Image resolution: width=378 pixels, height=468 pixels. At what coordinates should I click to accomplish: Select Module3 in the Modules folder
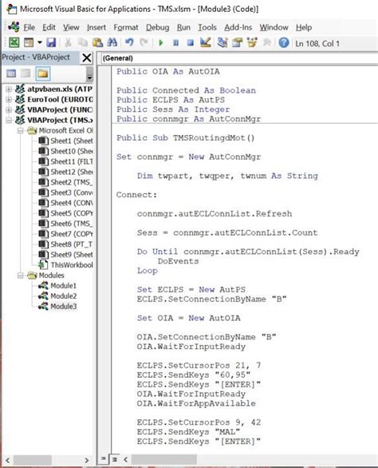pyautogui.click(x=57, y=306)
